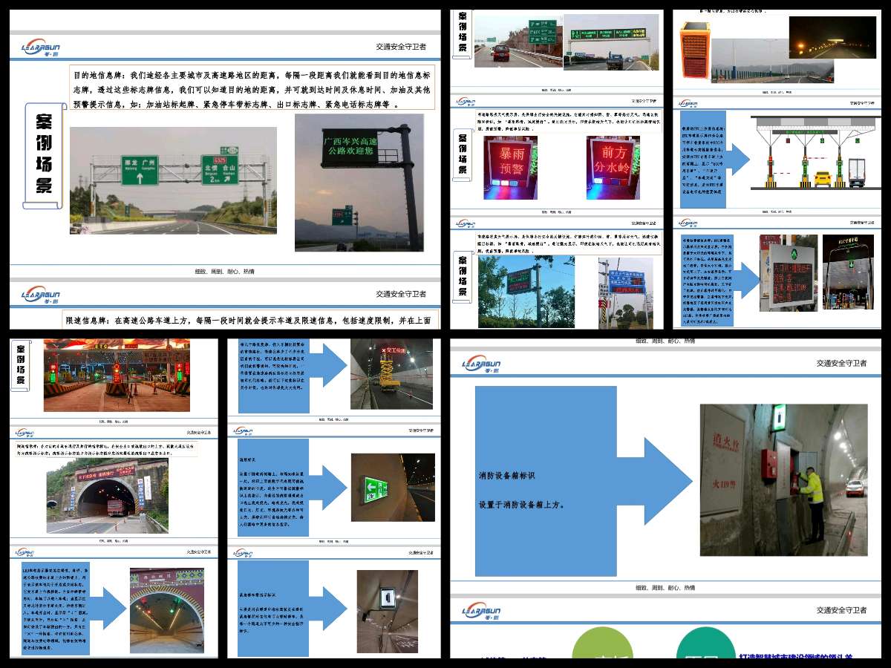Image resolution: width=891 pixels, height=668 pixels.
Task: Open the 消火栓 fire hydrant tunnel photo
Action: (x=783, y=480)
